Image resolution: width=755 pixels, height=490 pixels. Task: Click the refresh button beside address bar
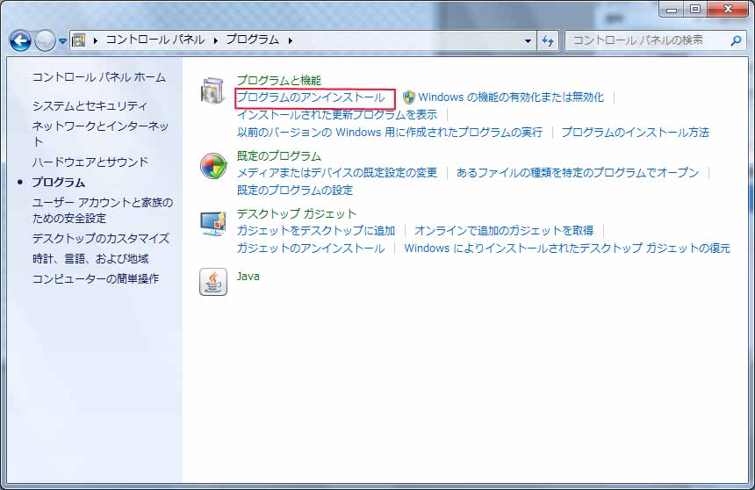coord(548,41)
